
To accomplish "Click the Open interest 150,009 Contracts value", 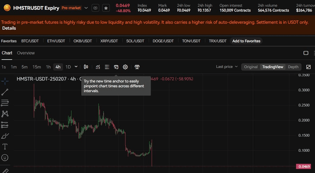I will (x=235, y=10).
